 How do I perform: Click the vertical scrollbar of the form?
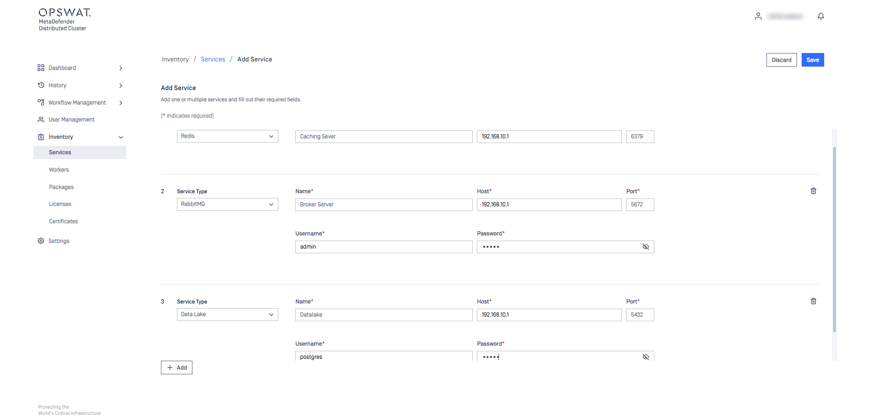coord(834,239)
